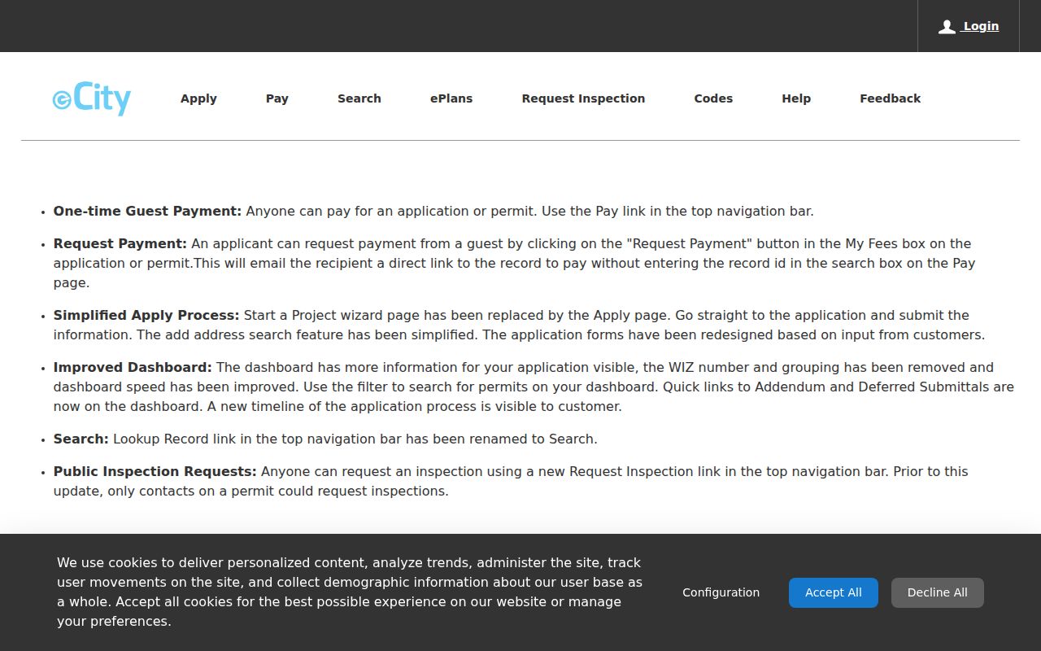Viewport: 1041px width, 651px height.
Task: Click the Improved Dashboard heading text
Action: tap(133, 367)
